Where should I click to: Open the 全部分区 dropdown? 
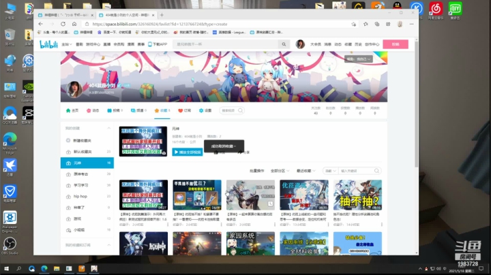280,171
